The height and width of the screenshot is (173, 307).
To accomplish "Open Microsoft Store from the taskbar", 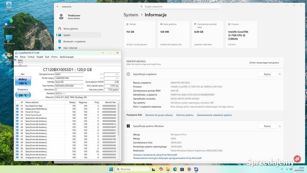I will click(182, 169).
